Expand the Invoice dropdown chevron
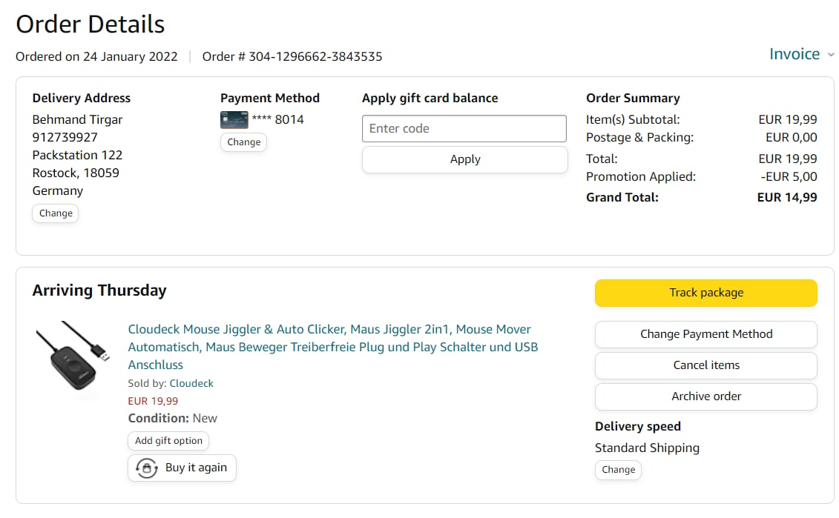The image size is (839, 518). (x=831, y=55)
